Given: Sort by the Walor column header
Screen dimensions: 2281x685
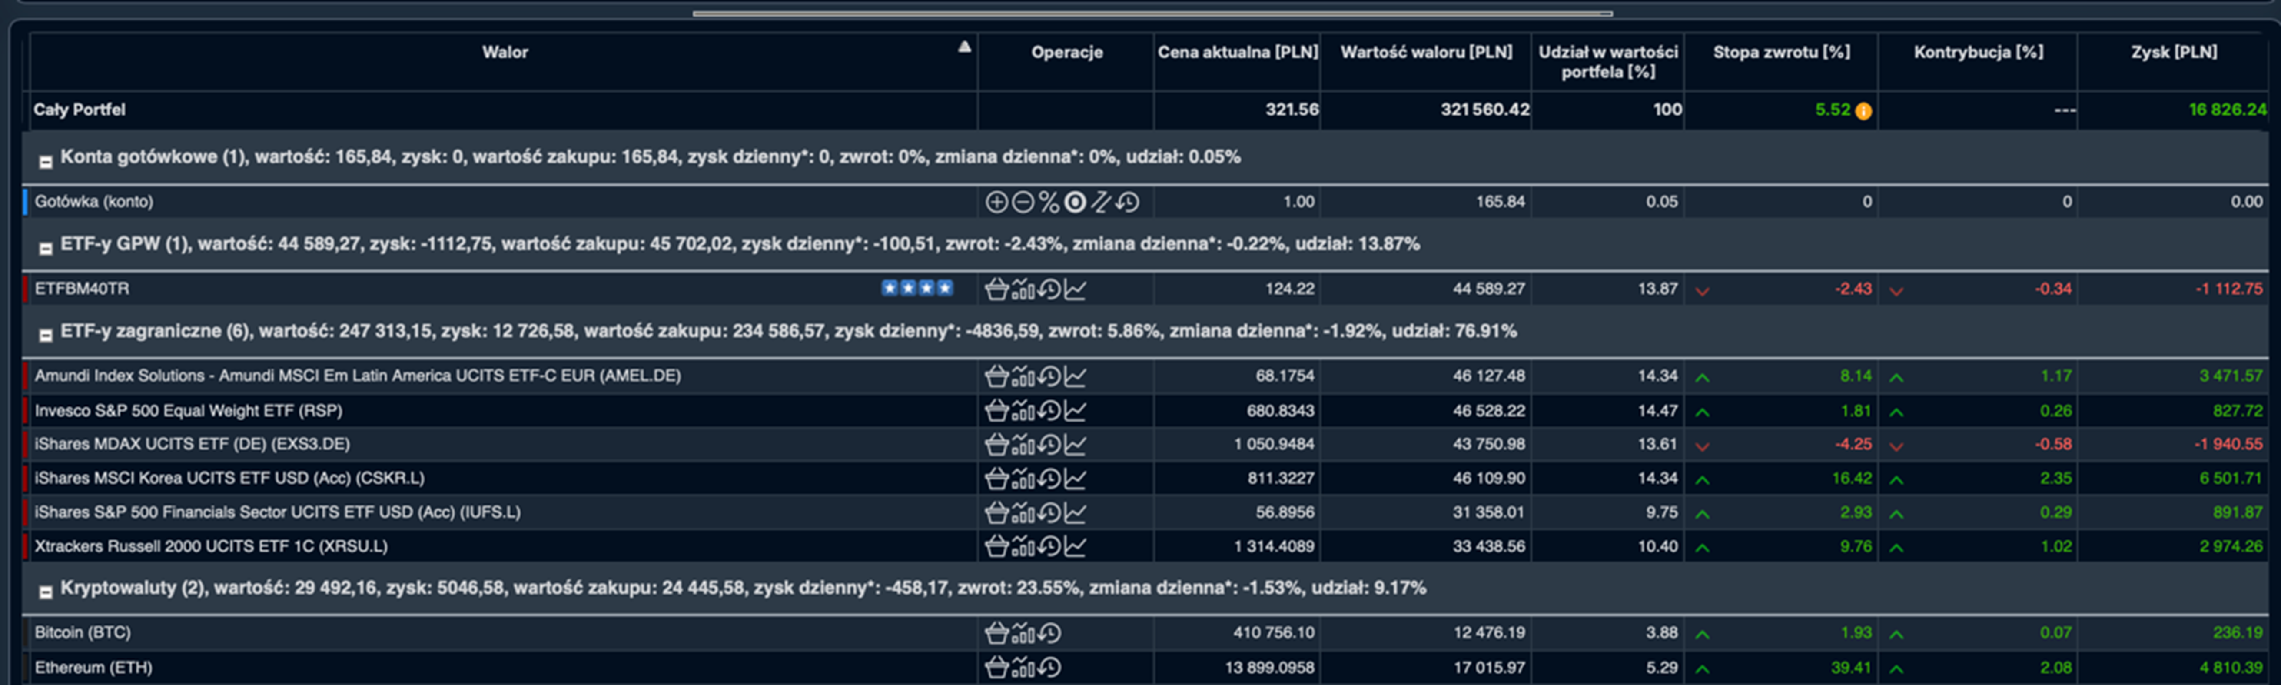Looking at the screenshot, I should (505, 52).
